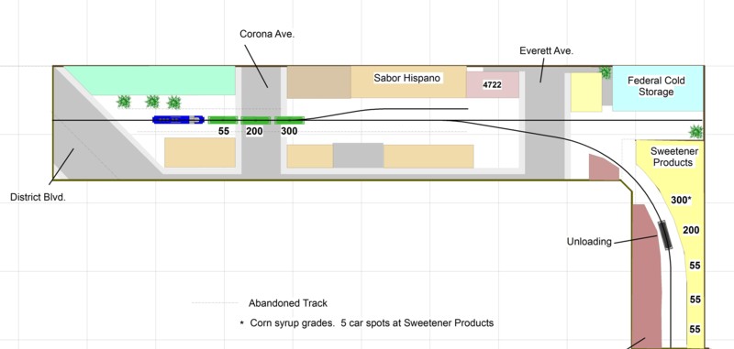
Task: Select the Federal Cold Storage building
Action: point(658,88)
